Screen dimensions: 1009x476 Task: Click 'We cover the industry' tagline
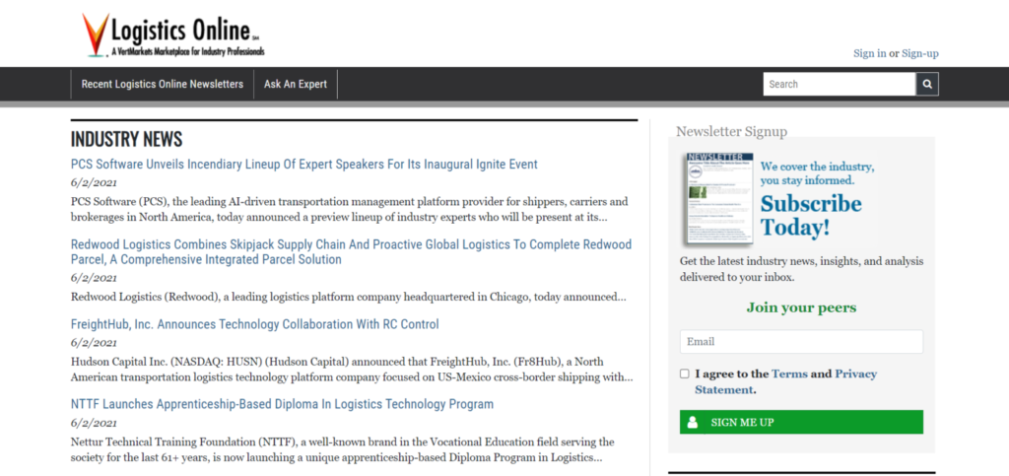pos(817,173)
